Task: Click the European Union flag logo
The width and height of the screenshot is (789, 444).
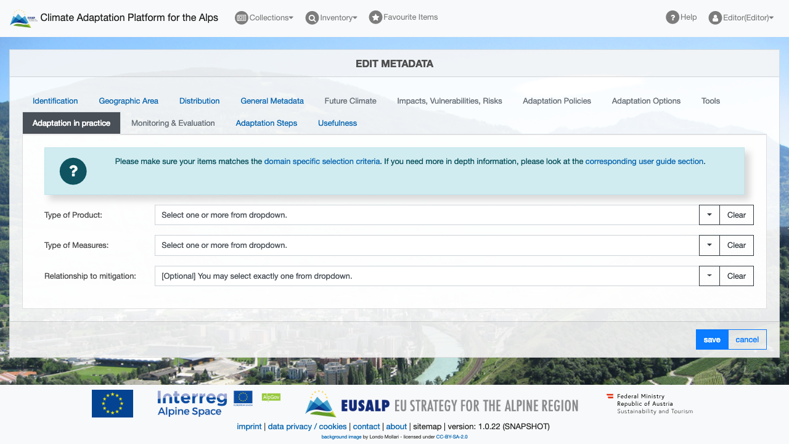Action: click(112, 403)
